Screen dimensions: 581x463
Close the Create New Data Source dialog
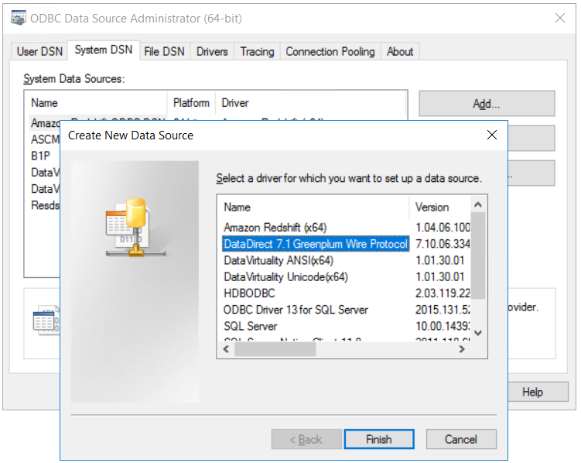(x=492, y=135)
